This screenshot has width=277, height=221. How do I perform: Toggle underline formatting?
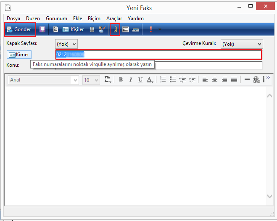(140, 79)
